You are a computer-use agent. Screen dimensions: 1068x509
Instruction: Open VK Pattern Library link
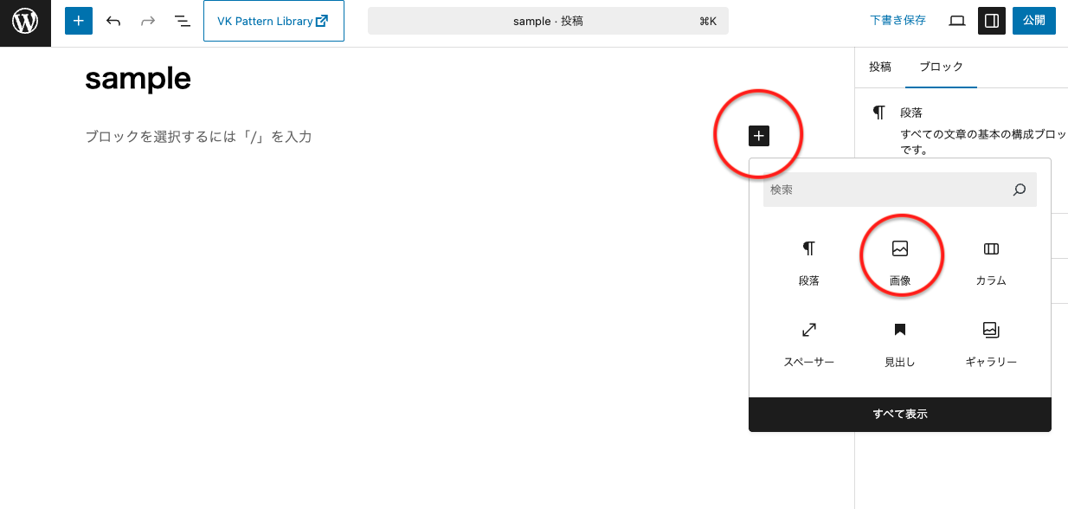pyautogui.click(x=273, y=21)
